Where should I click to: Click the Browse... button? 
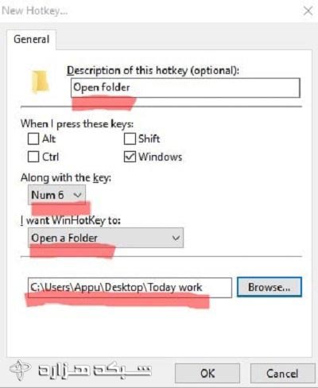tap(270, 287)
